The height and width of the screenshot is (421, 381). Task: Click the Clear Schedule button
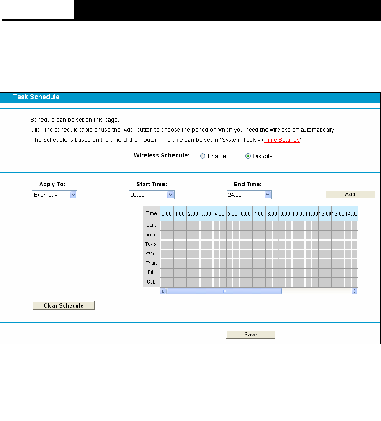click(x=64, y=305)
